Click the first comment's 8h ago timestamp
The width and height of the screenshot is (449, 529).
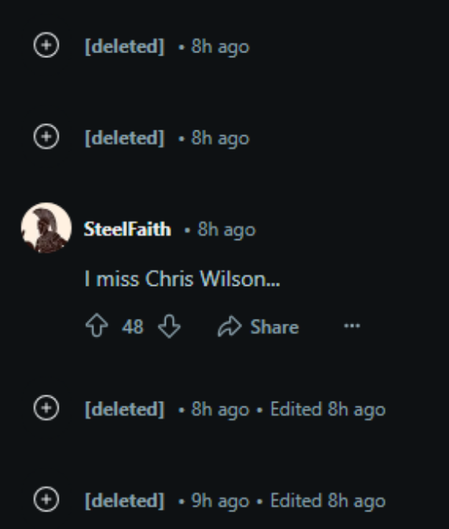click(220, 47)
